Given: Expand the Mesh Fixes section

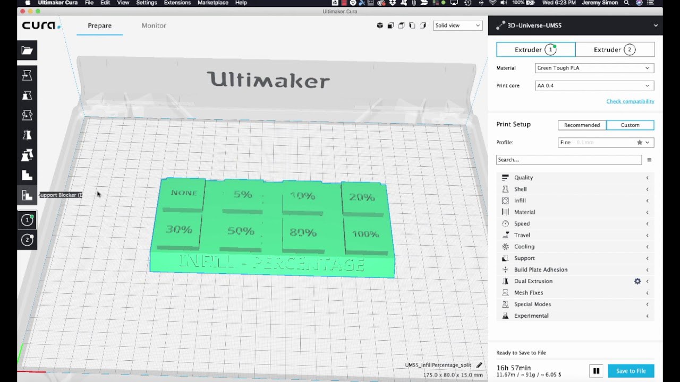Looking at the screenshot, I should point(575,293).
